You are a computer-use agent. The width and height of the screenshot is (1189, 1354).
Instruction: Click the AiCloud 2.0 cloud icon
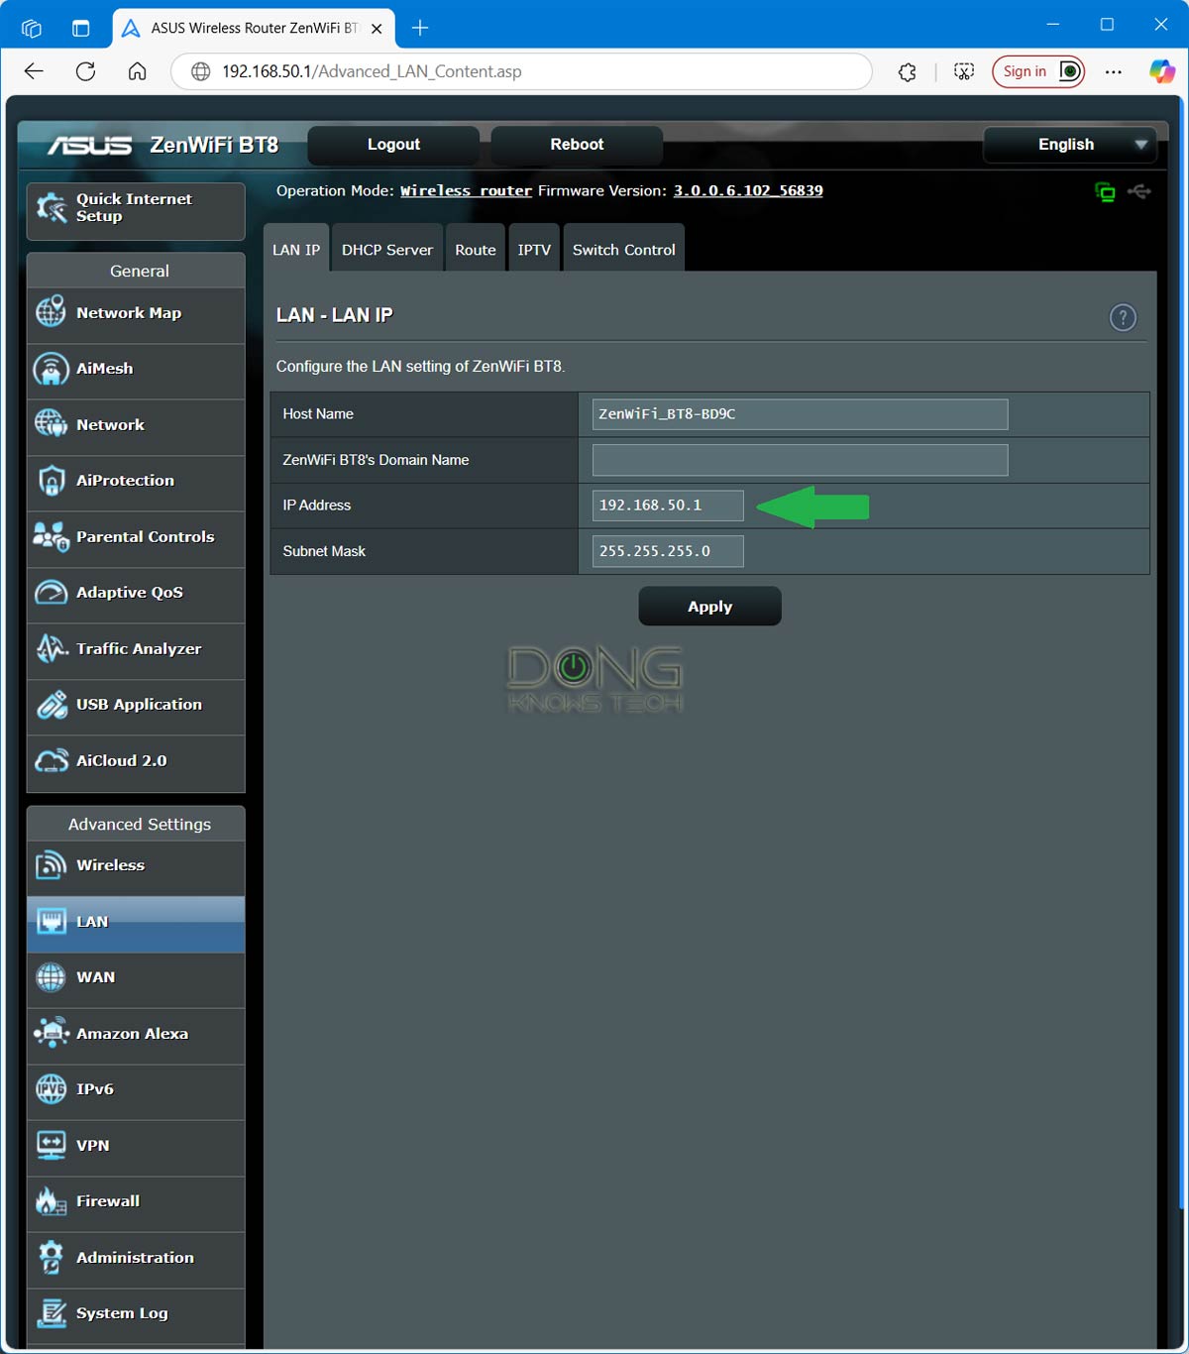[51, 761]
